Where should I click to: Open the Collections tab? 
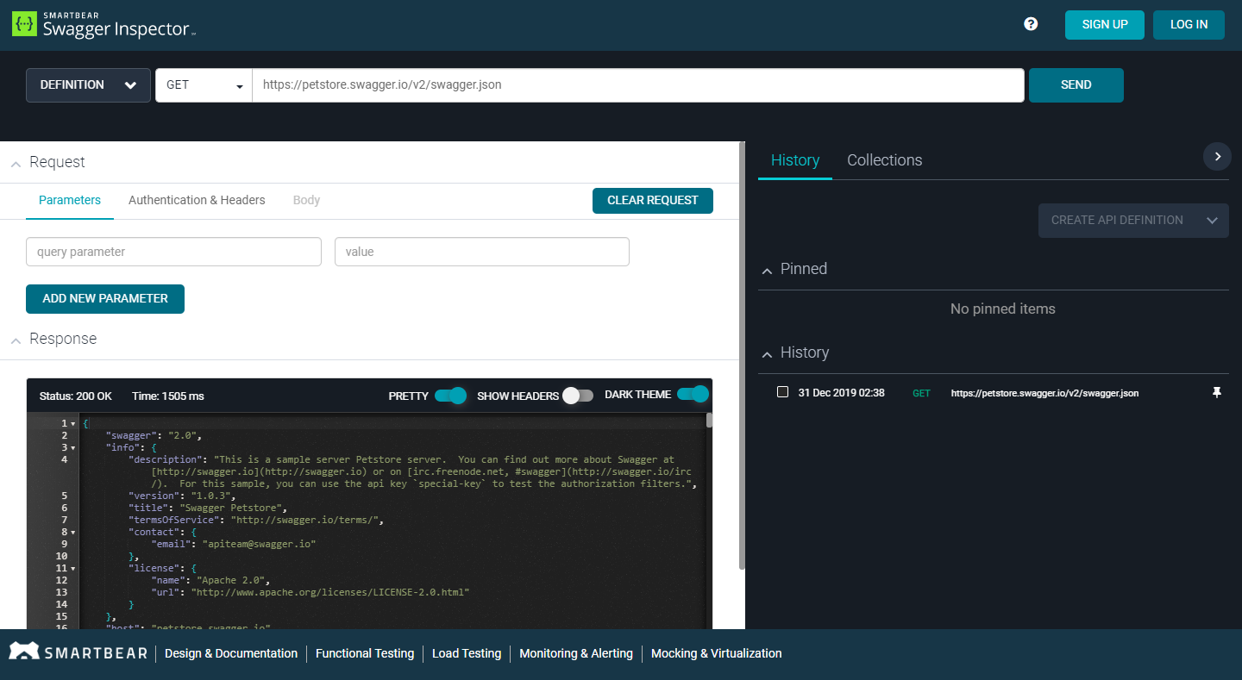tap(885, 160)
